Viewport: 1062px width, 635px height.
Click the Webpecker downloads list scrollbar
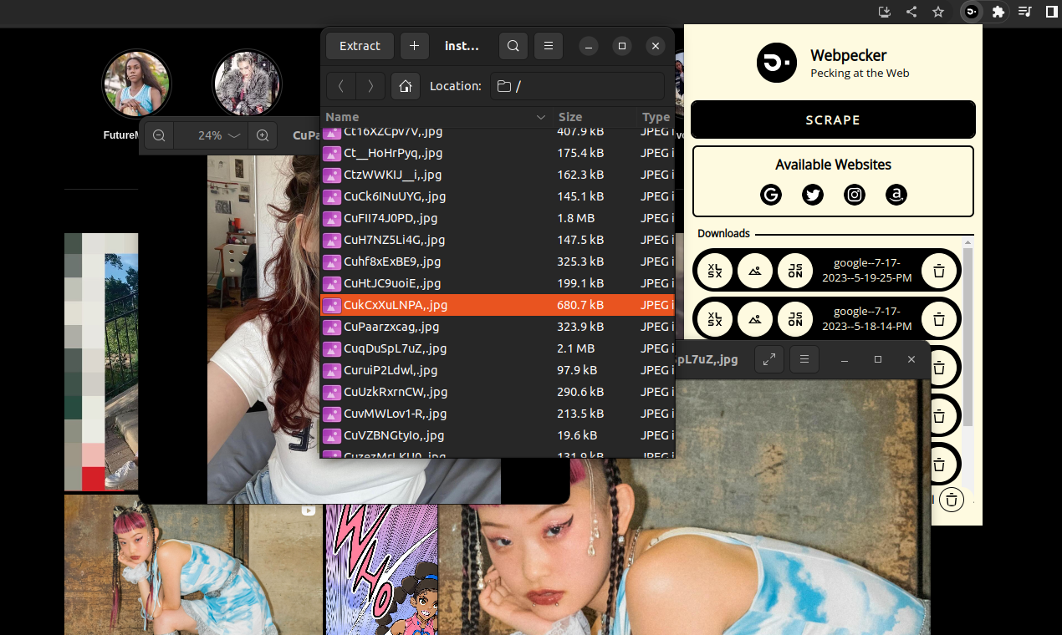pyautogui.click(x=968, y=337)
